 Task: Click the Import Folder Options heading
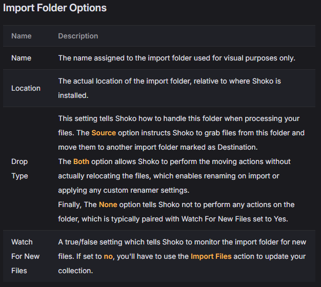[x=55, y=8]
